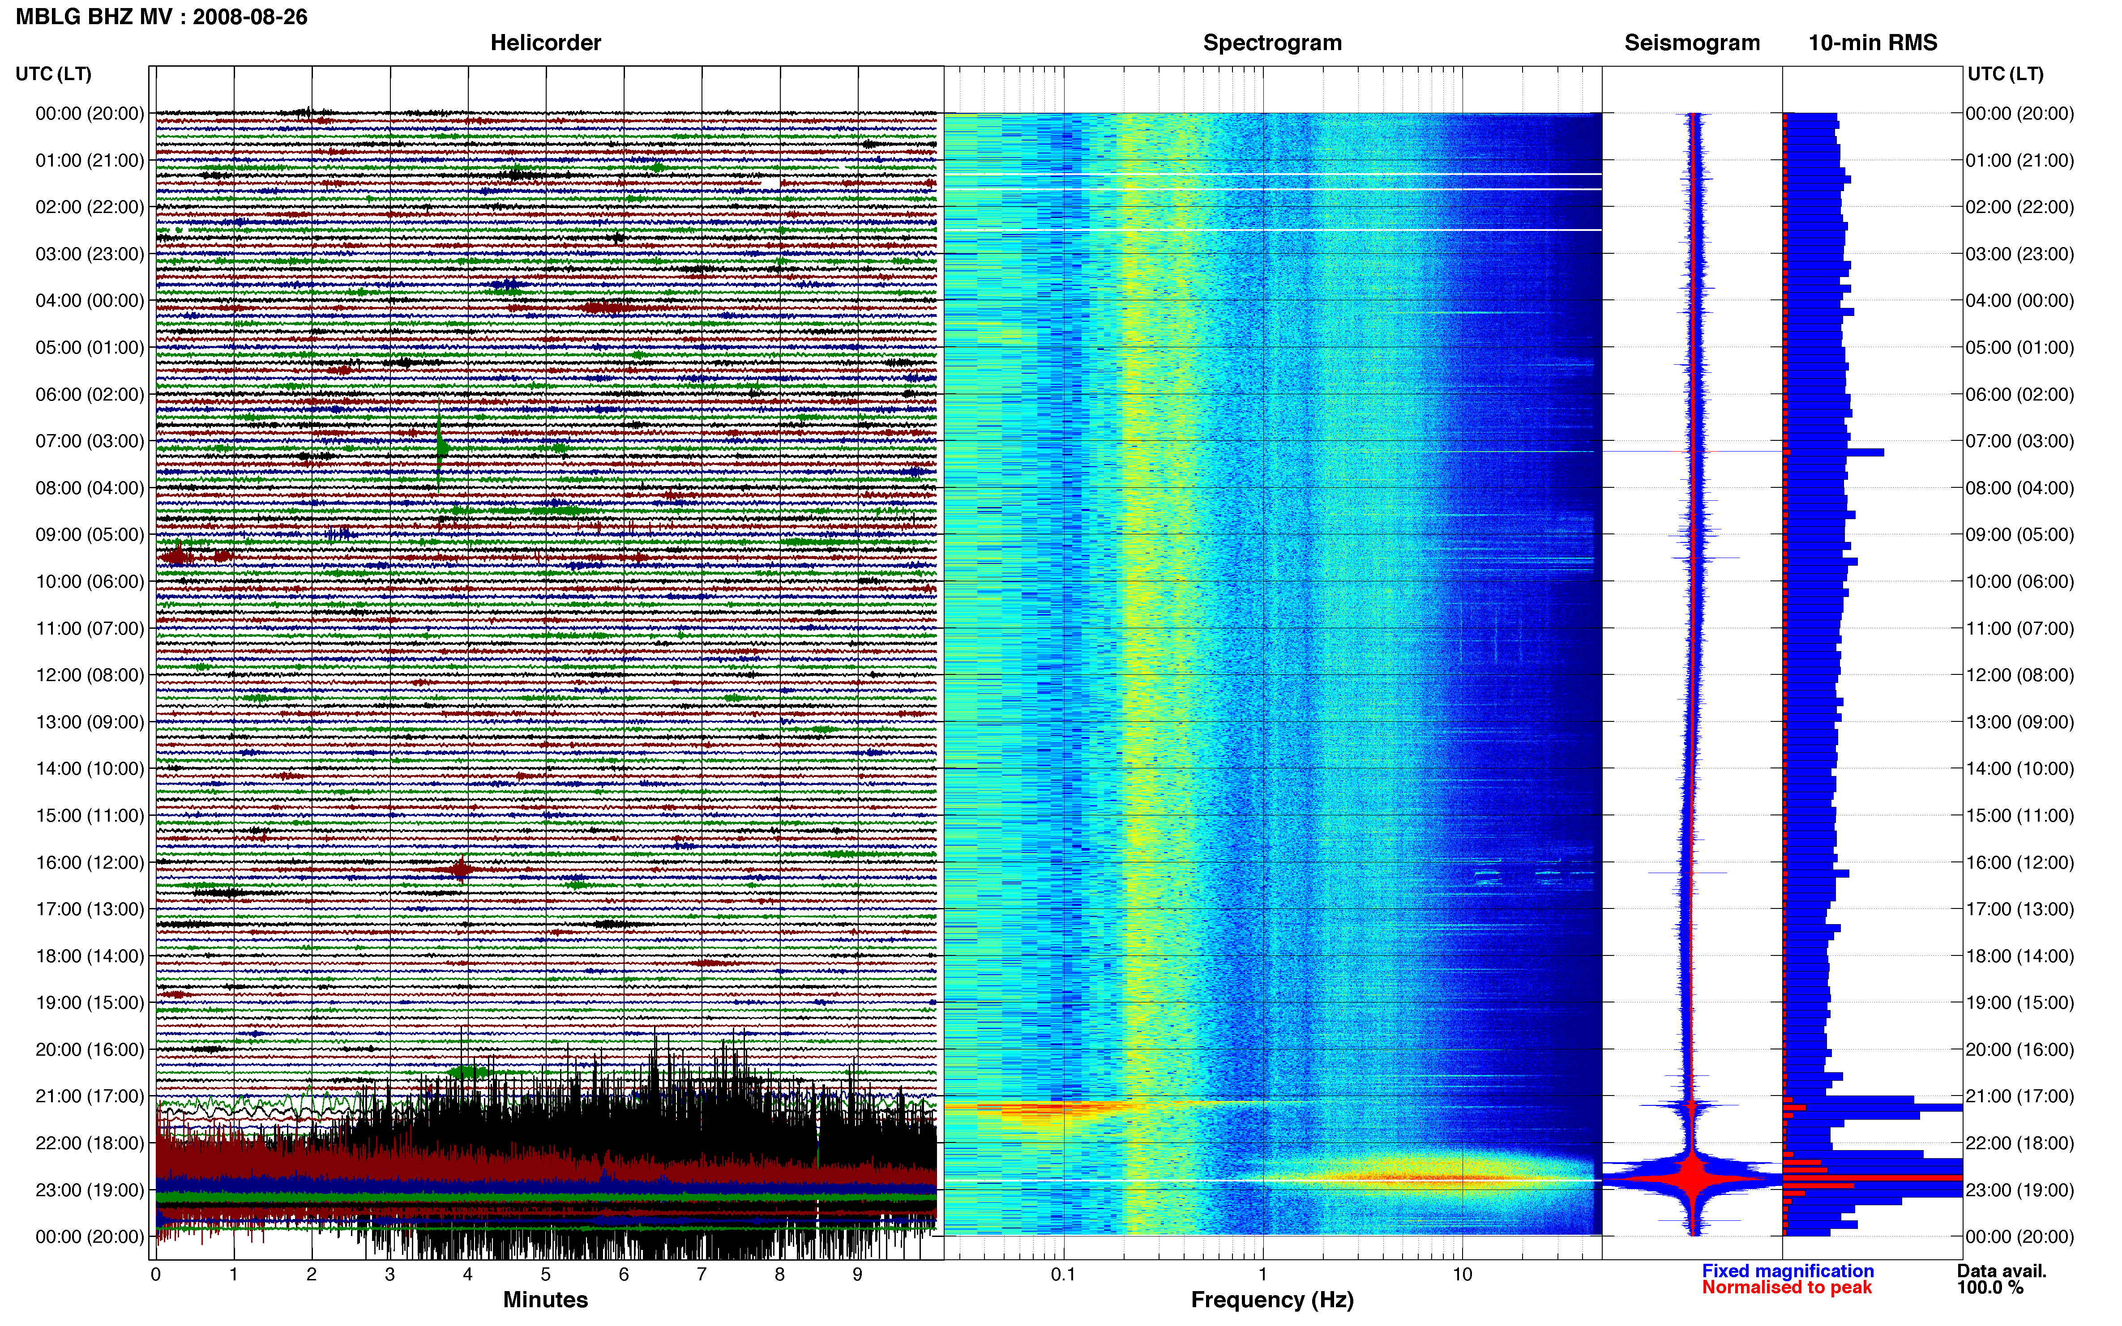The height and width of the screenshot is (1326, 2122).
Task: Select the Spectrogram panel heading
Action: [1272, 42]
